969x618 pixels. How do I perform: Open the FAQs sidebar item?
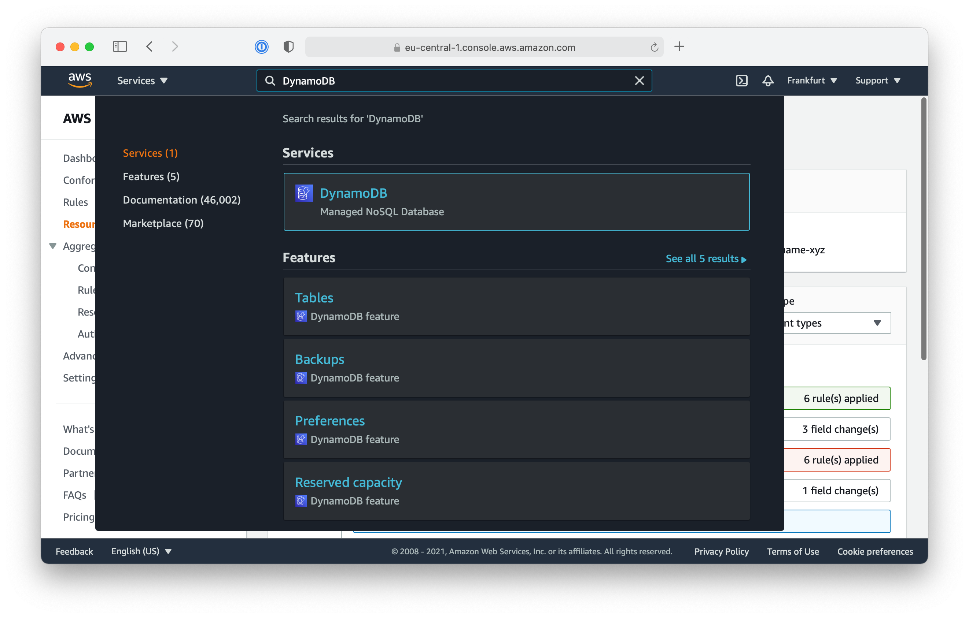[74, 495]
